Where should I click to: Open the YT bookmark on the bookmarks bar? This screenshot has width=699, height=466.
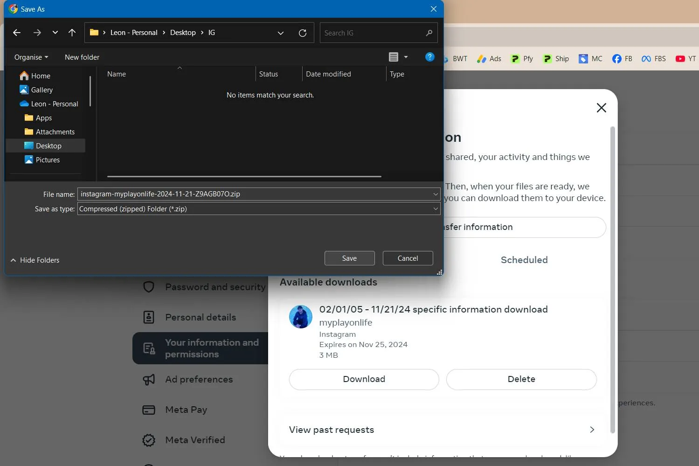[685, 58]
